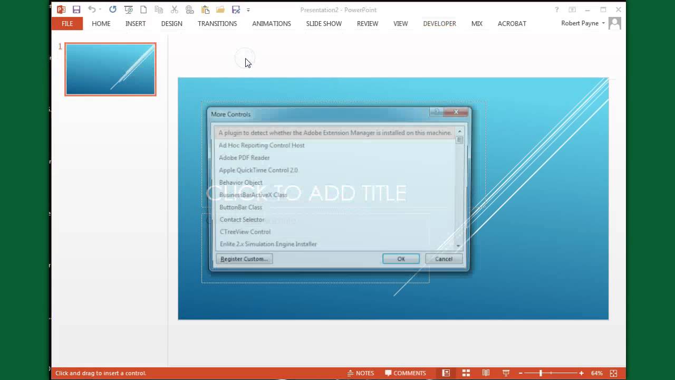Image resolution: width=675 pixels, height=380 pixels.
Task: Click Cancel in More Controls dialog
Action: (443, 259)
